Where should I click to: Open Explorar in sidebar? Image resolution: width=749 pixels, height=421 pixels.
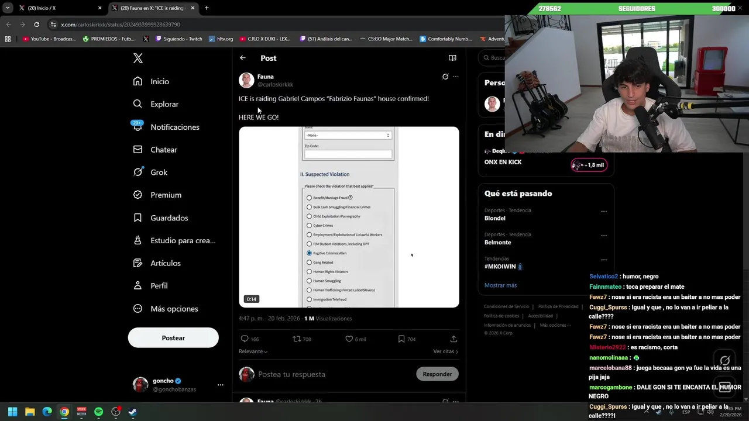pos(156,104)
